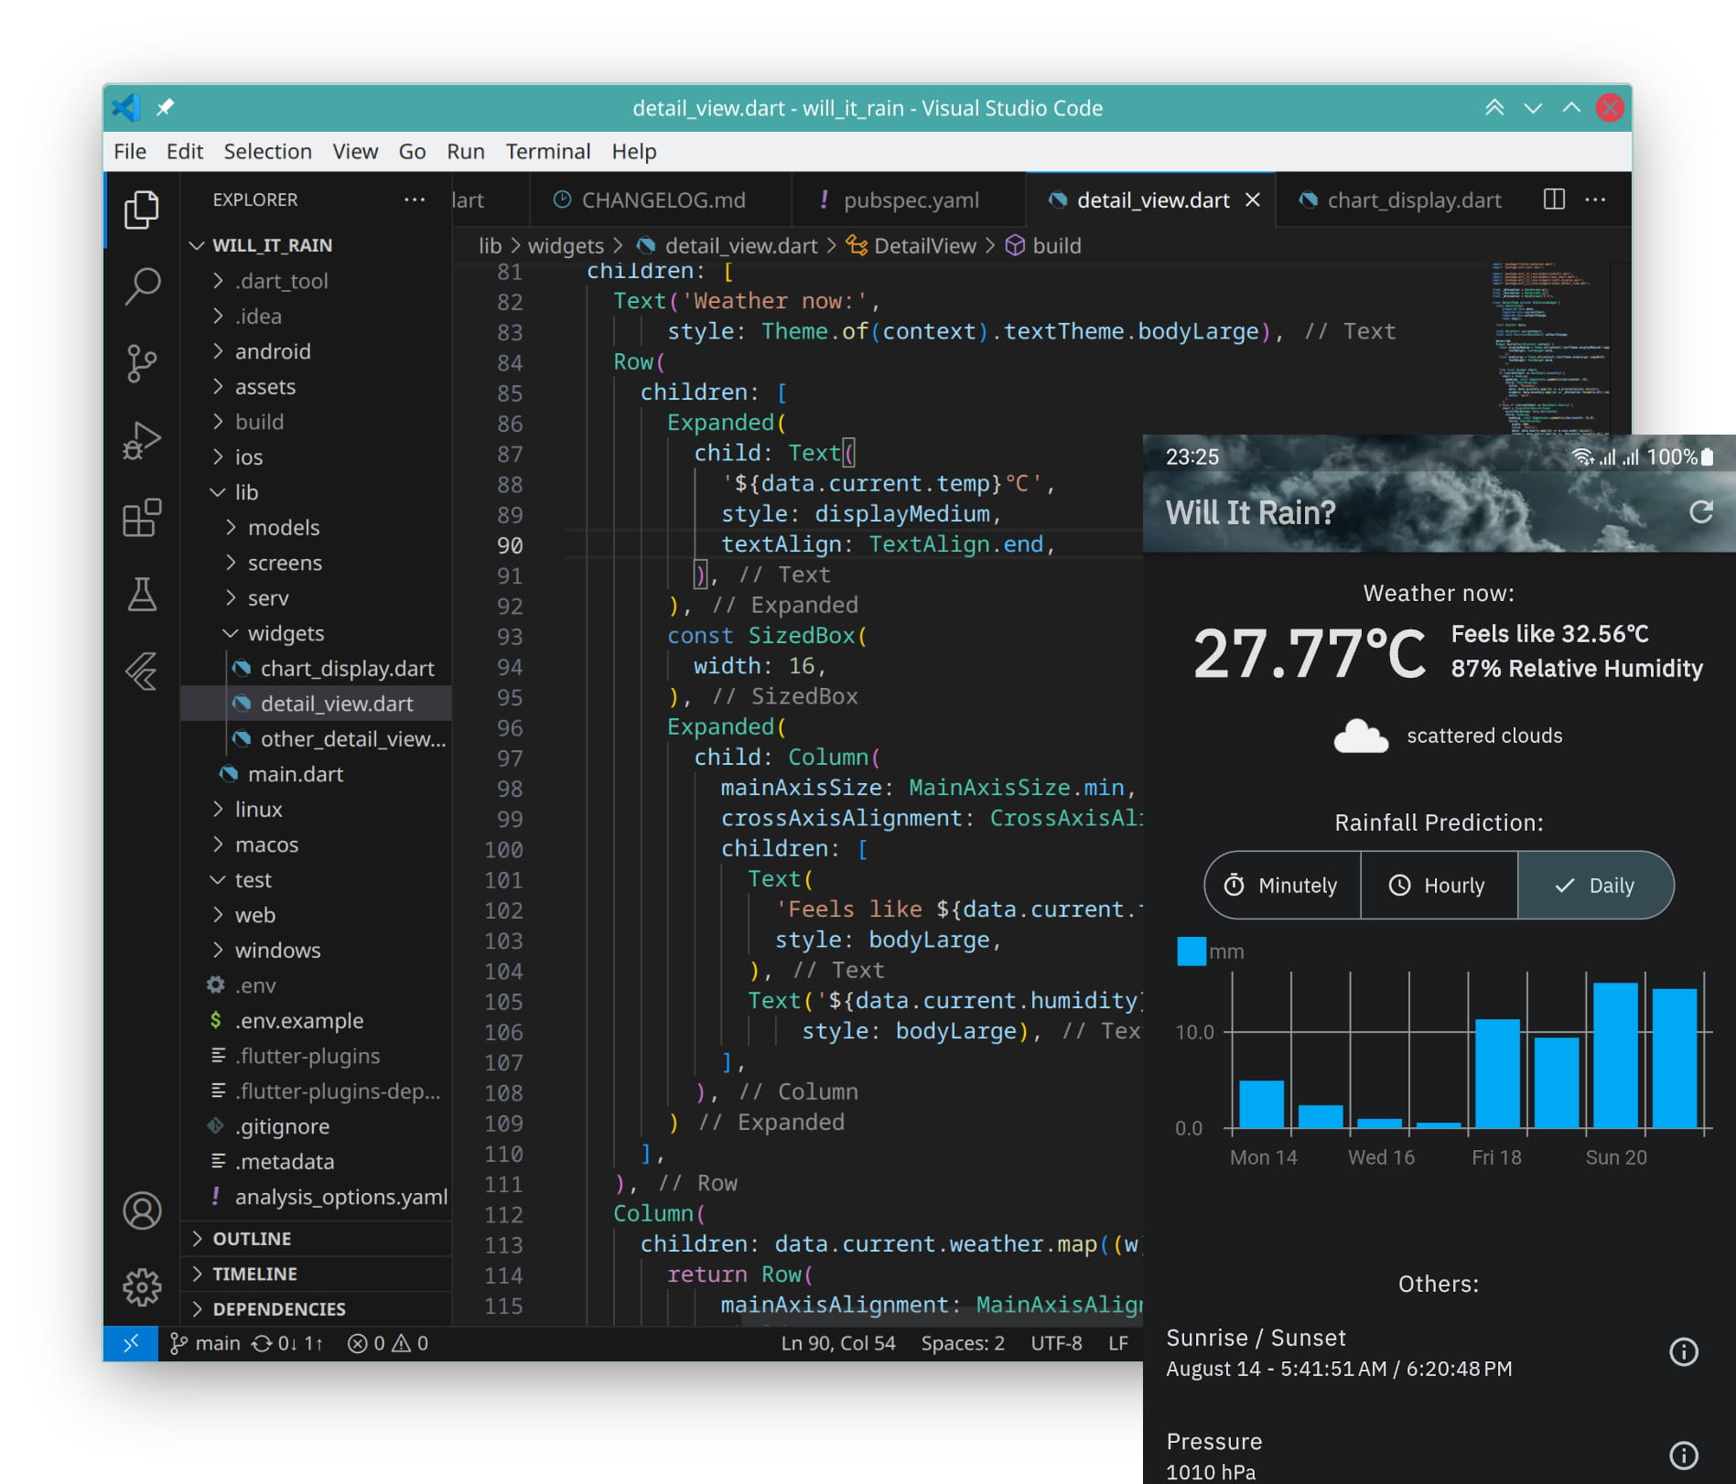Open info for Sunrise / Sunset

coord(1684,1351)
